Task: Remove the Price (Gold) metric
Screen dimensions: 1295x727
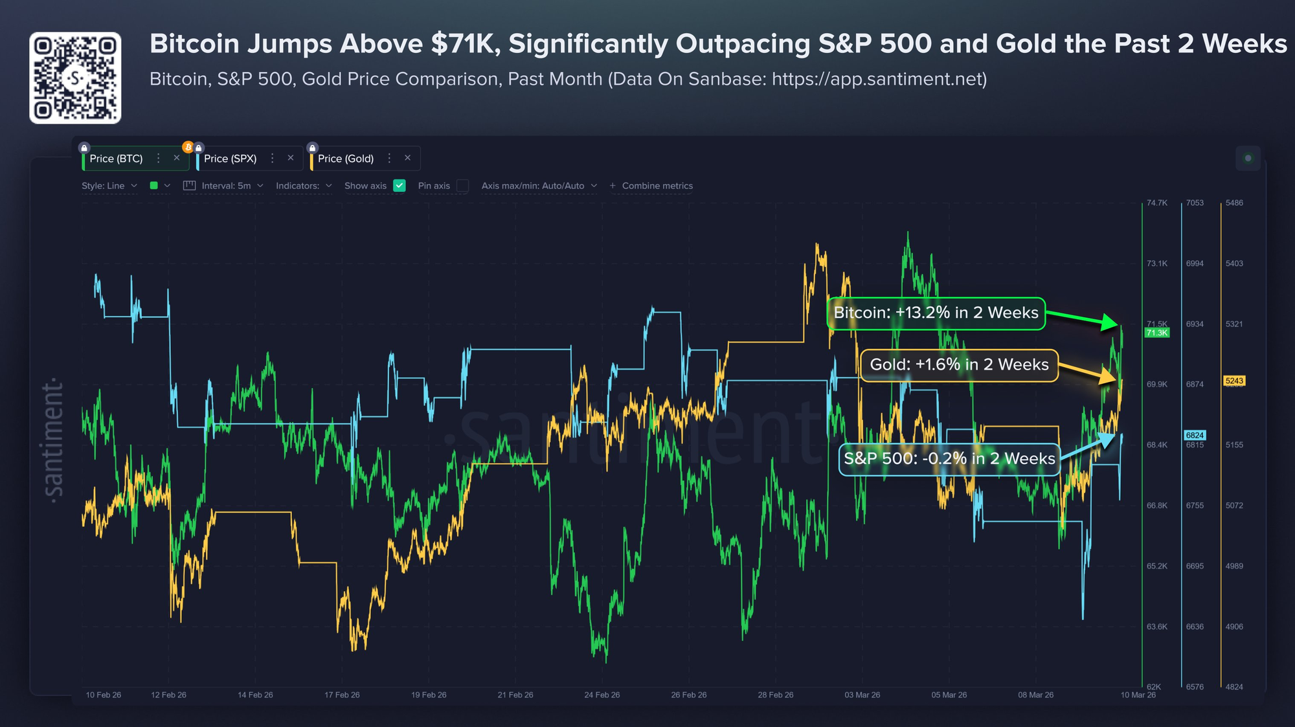Action: pos(407,158)
